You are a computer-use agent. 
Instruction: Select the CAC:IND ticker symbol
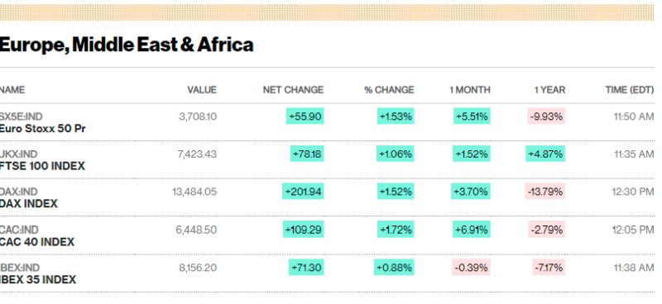[x=19, y=230]
